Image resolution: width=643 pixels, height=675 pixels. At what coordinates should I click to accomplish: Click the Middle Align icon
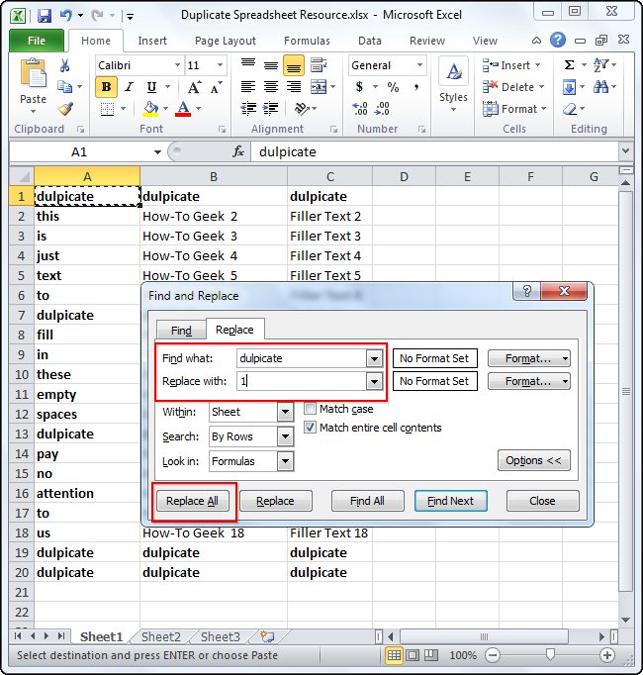coord(271,65)
